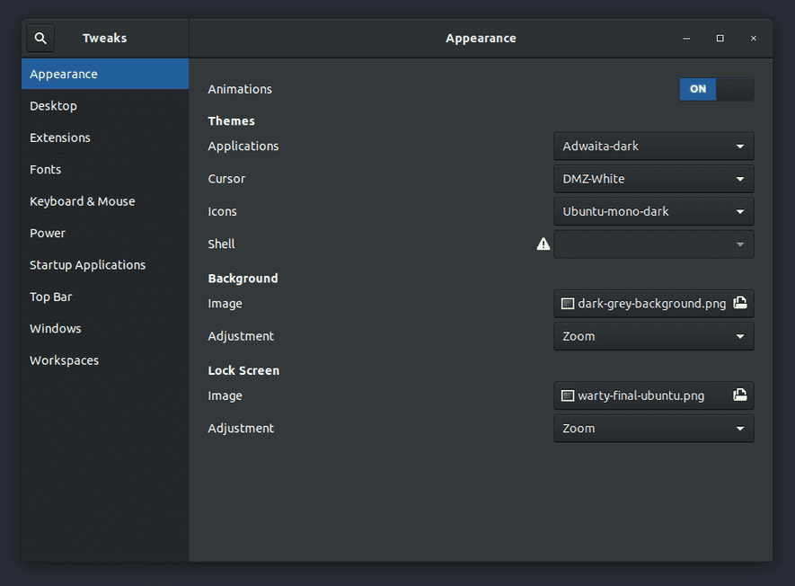Toggle the Animations switch off
795x586 pixels.
(717, 89)
